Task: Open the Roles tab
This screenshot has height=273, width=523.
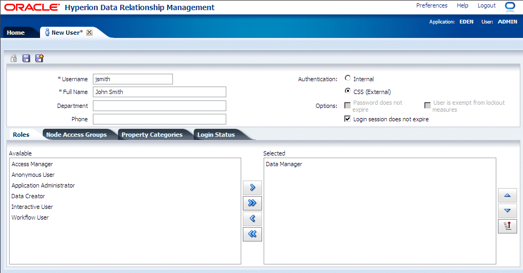Action: 21,135
